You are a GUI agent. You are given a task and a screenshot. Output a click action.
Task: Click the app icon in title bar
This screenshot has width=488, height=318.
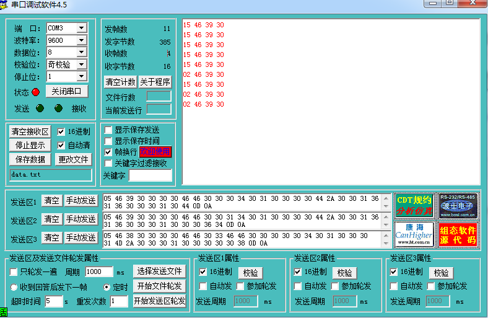[5, 4]
